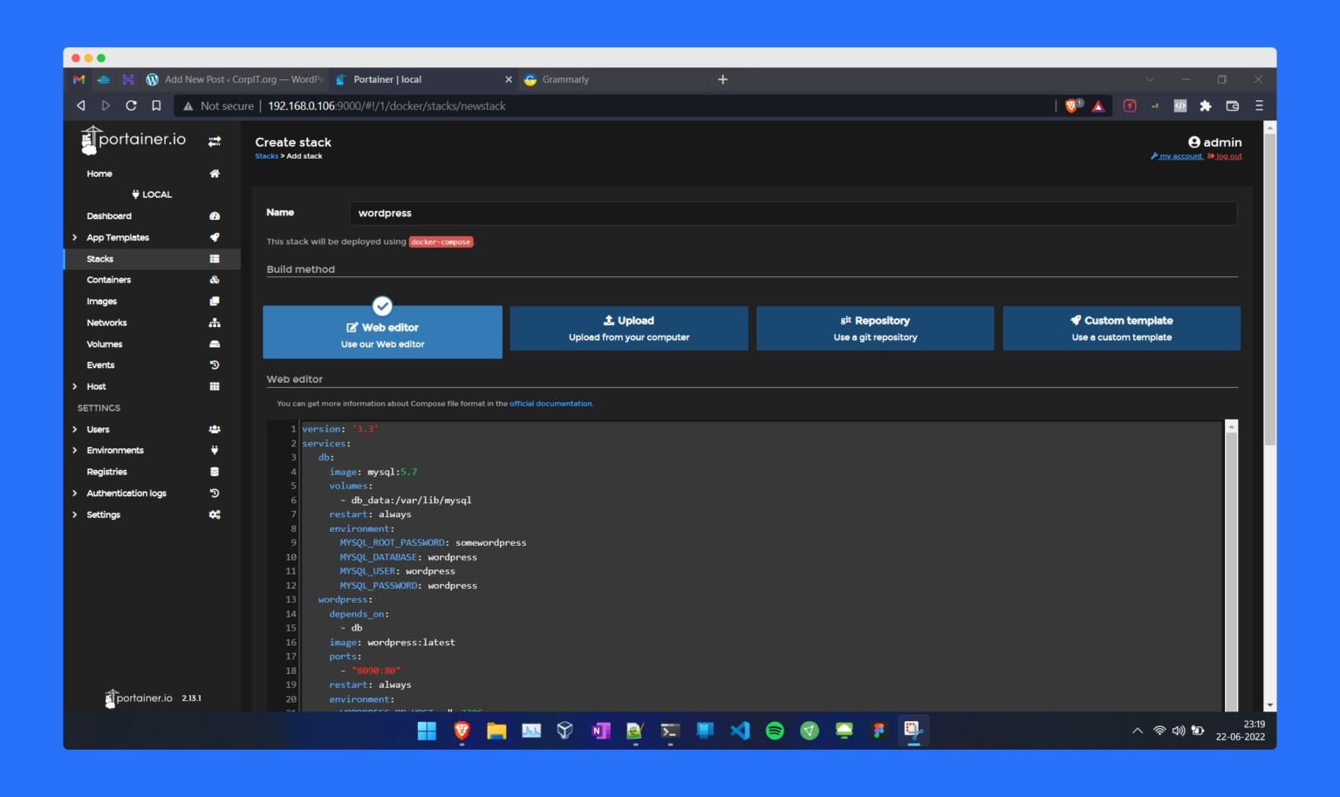Viewport: 1340px width, 797px height.
Task: Select the git Repository build method
Action: point(875,328)
